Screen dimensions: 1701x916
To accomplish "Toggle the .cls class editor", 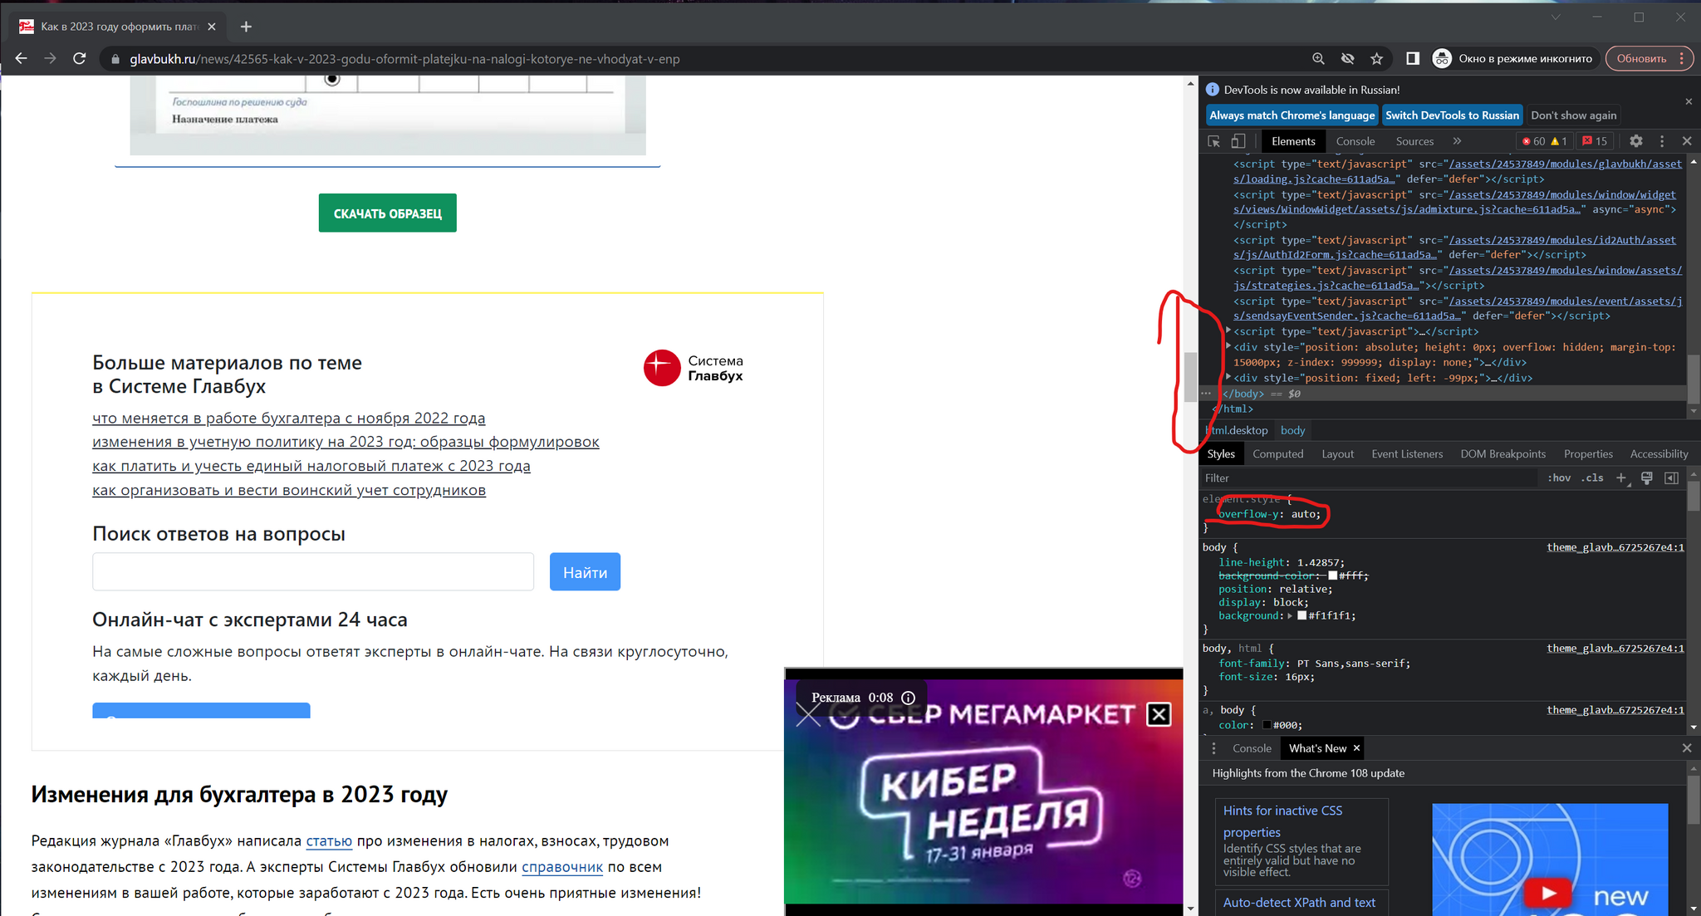I will click(x=1592, y=478).
